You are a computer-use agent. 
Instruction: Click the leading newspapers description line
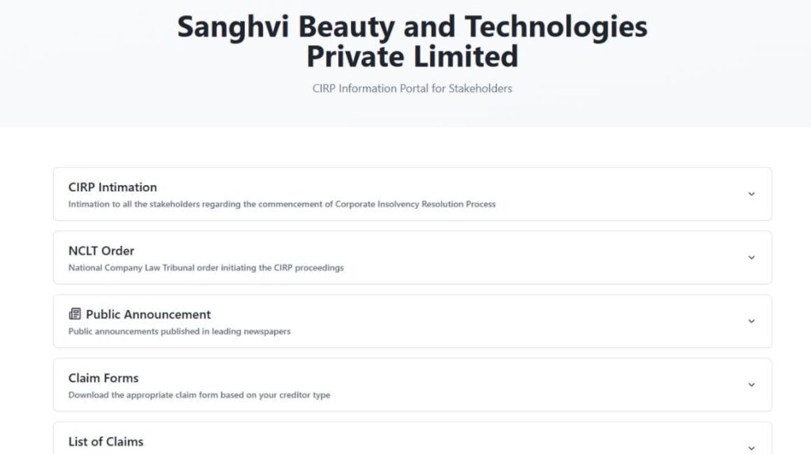[x=179, y=331]
